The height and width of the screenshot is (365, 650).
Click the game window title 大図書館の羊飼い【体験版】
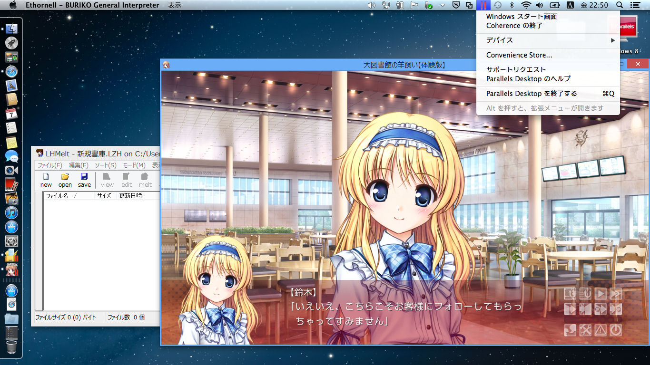point(404,65)
